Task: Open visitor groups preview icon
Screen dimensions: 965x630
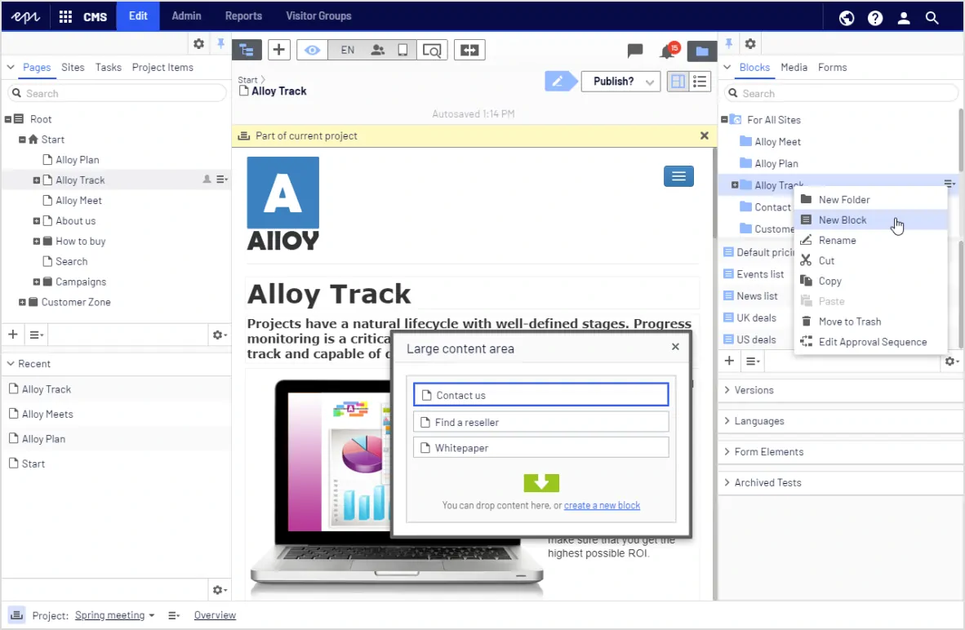Action: [x=378, y=50]
